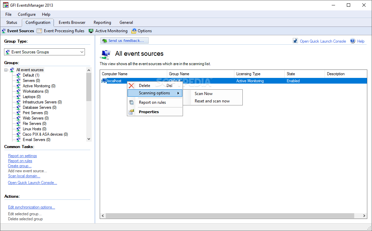
Task: Click the Infrastructure Servers group icon
Action: point(18,102)
